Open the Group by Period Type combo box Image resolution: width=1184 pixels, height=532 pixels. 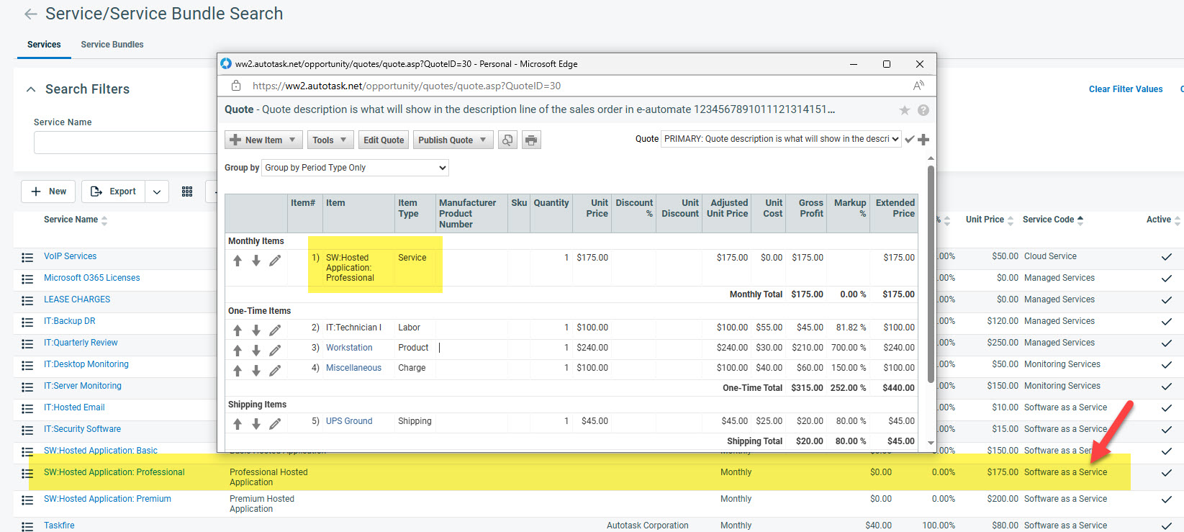pyautogui.click(x=356, y=168)
